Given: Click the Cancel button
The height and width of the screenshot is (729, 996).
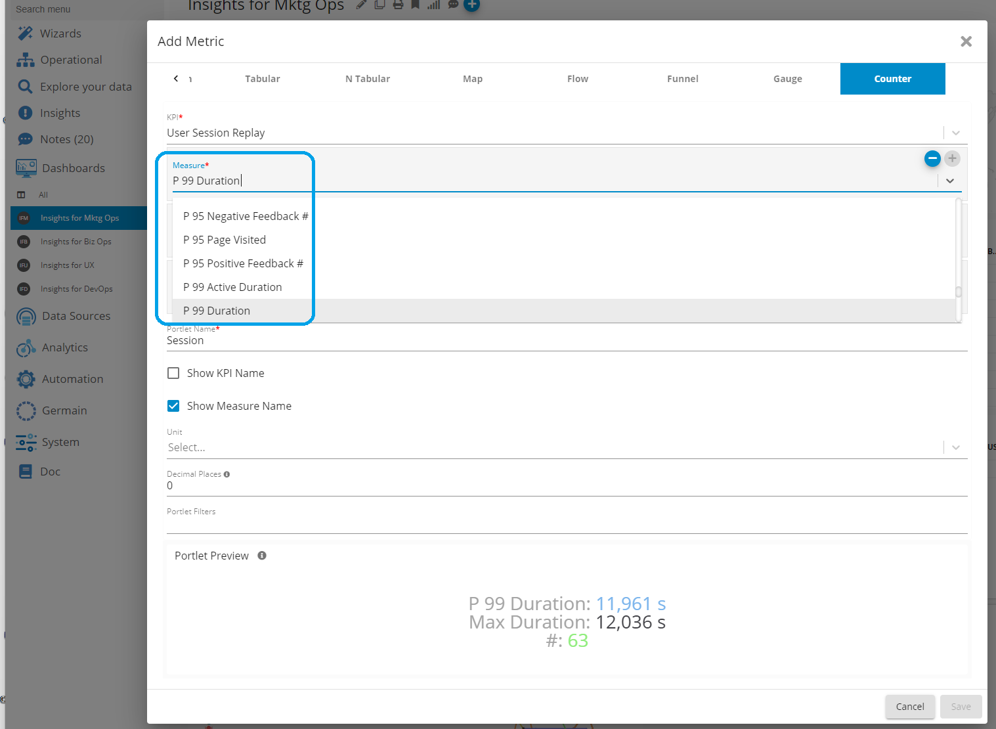Looking at the screenshot, I should coord(909,707).
